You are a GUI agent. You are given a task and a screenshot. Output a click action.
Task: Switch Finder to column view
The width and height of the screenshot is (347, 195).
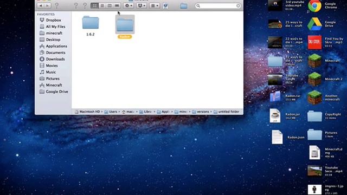110,6
